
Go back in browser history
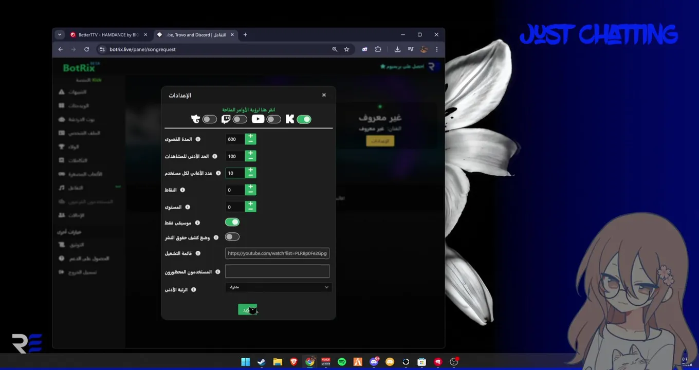(x=61, y=49)
